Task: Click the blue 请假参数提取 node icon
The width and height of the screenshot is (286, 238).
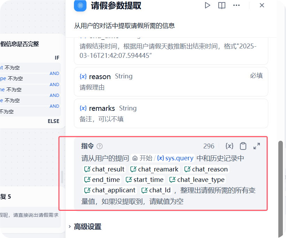Action: click(80, 6)
